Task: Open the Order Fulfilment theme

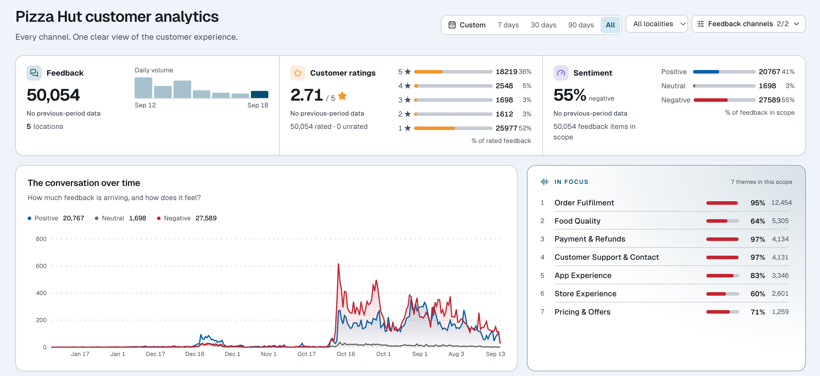Action: click(x=666, y=203)
